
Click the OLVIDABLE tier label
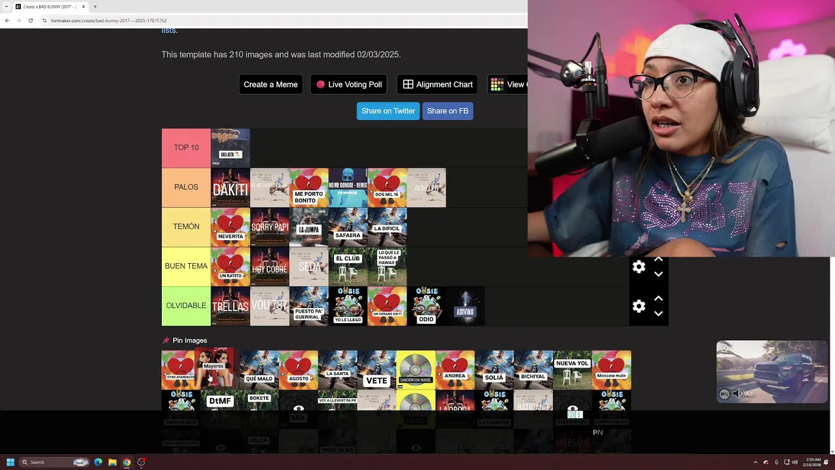point(186,305)
